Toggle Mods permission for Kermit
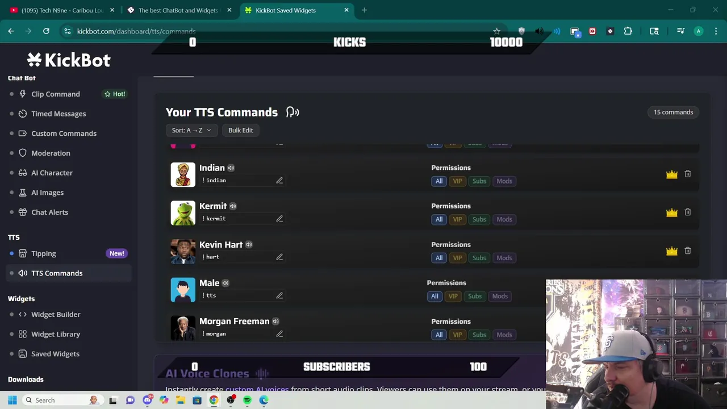Image resolution: width=727 pixels, height=409 pixels. coord(504,219)
